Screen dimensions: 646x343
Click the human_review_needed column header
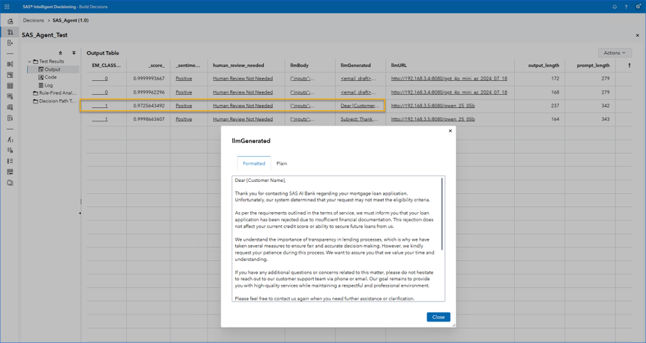click(239, 65)
